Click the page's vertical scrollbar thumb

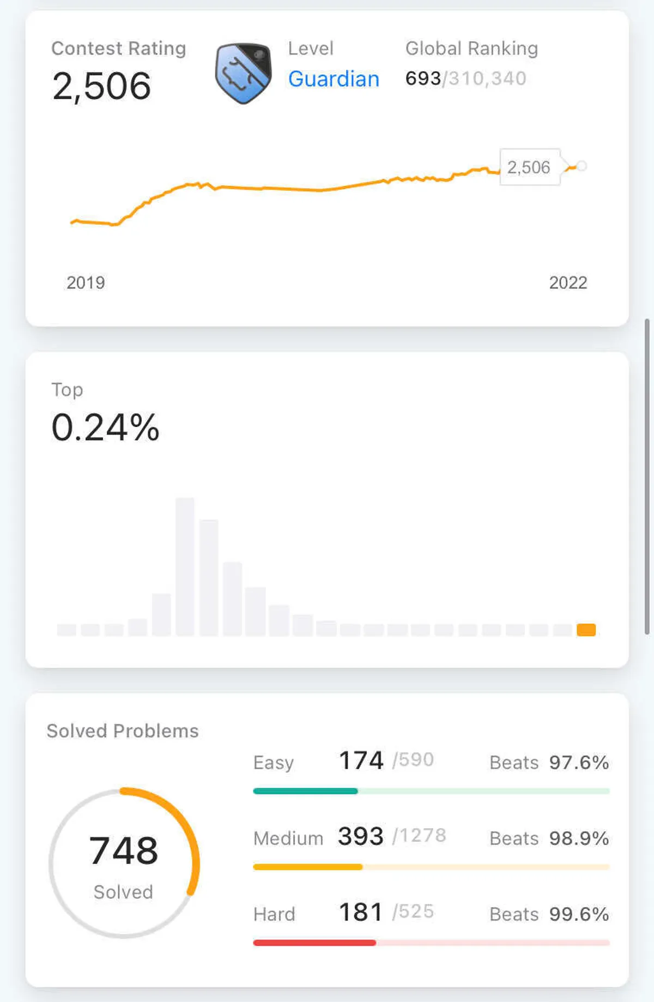click(647, 476)
